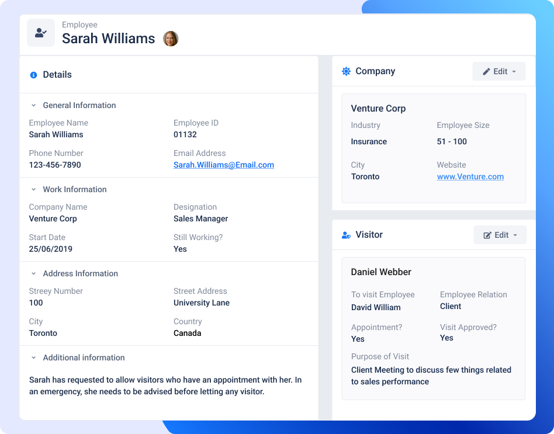Click the Country value Canada
The width and height of the screenshot is (554, 434).
click(x=187, y=333)
